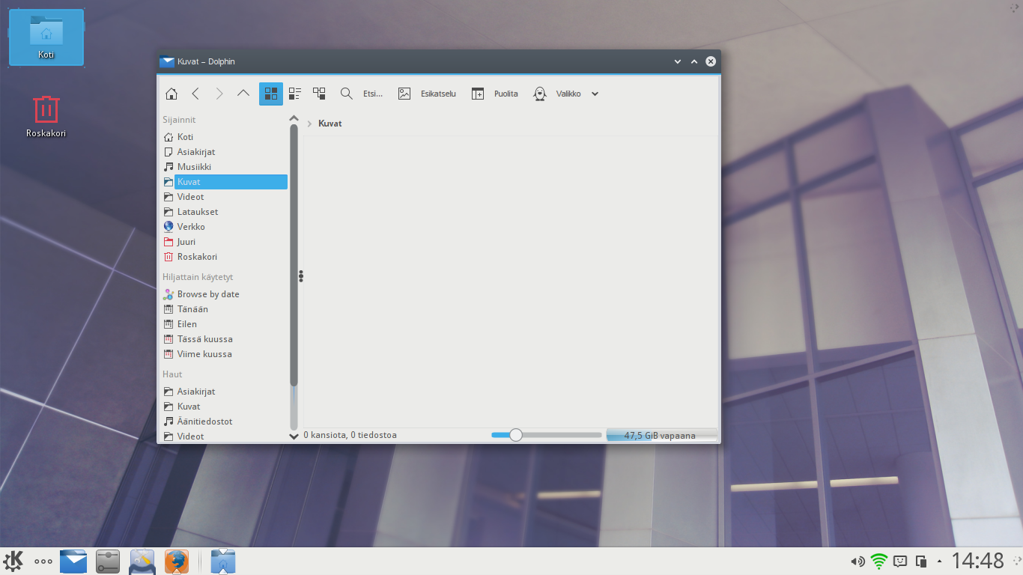1023x575 pixels.
Task: Open the notifications tray icon
Action: [901, 561]
